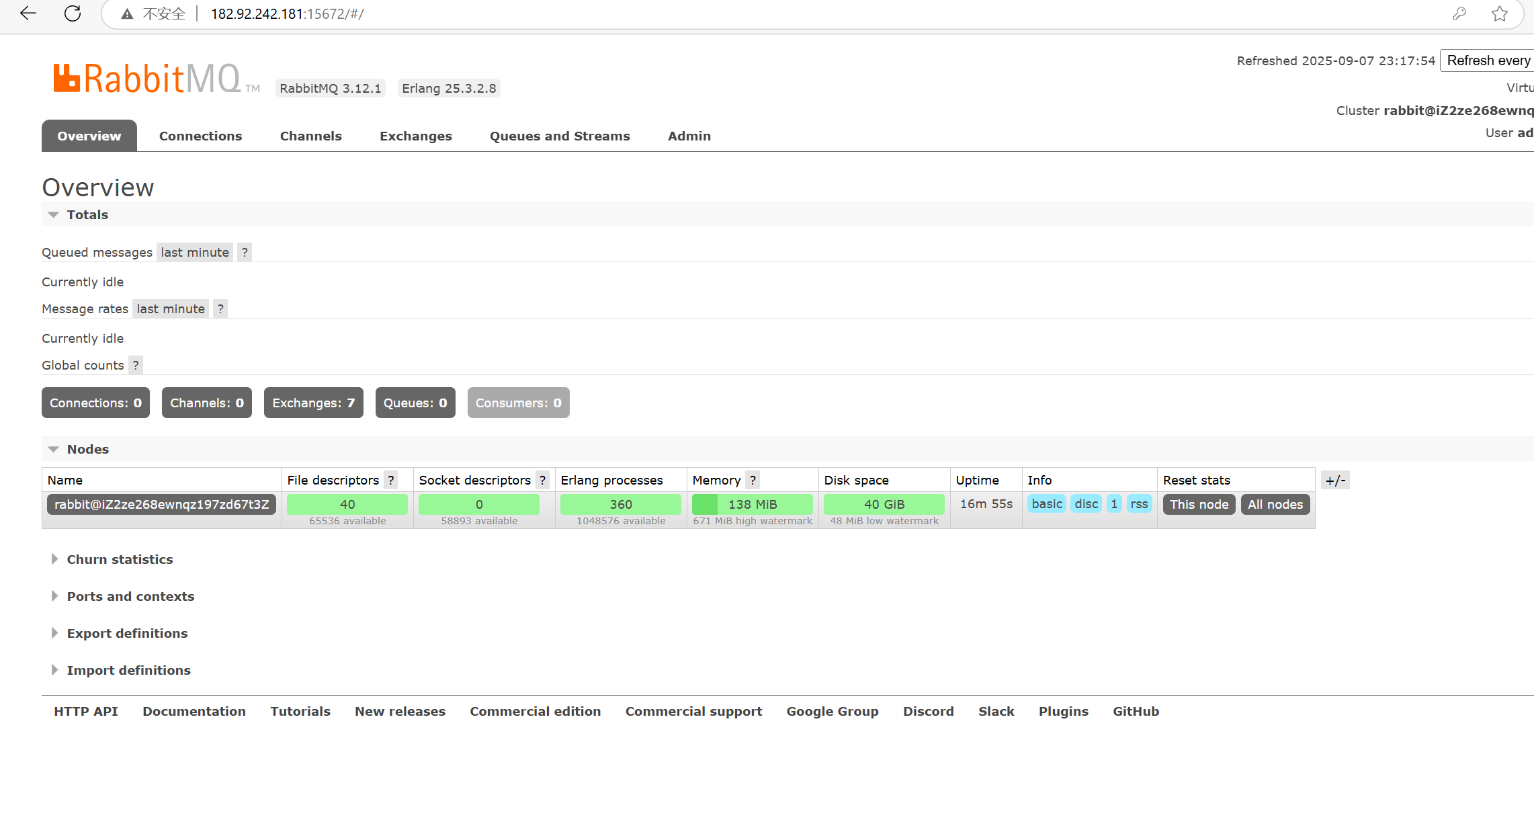The height and width of the screenshot is (828, 1534).
Task: Click the rss info tag
Action: 1139,503
